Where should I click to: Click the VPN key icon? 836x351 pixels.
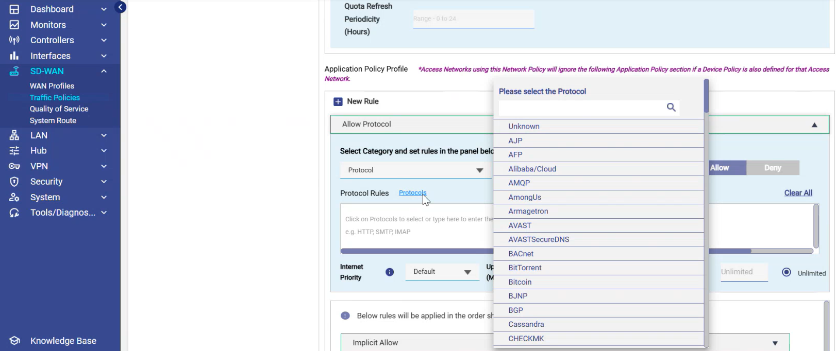click(14, 166)
